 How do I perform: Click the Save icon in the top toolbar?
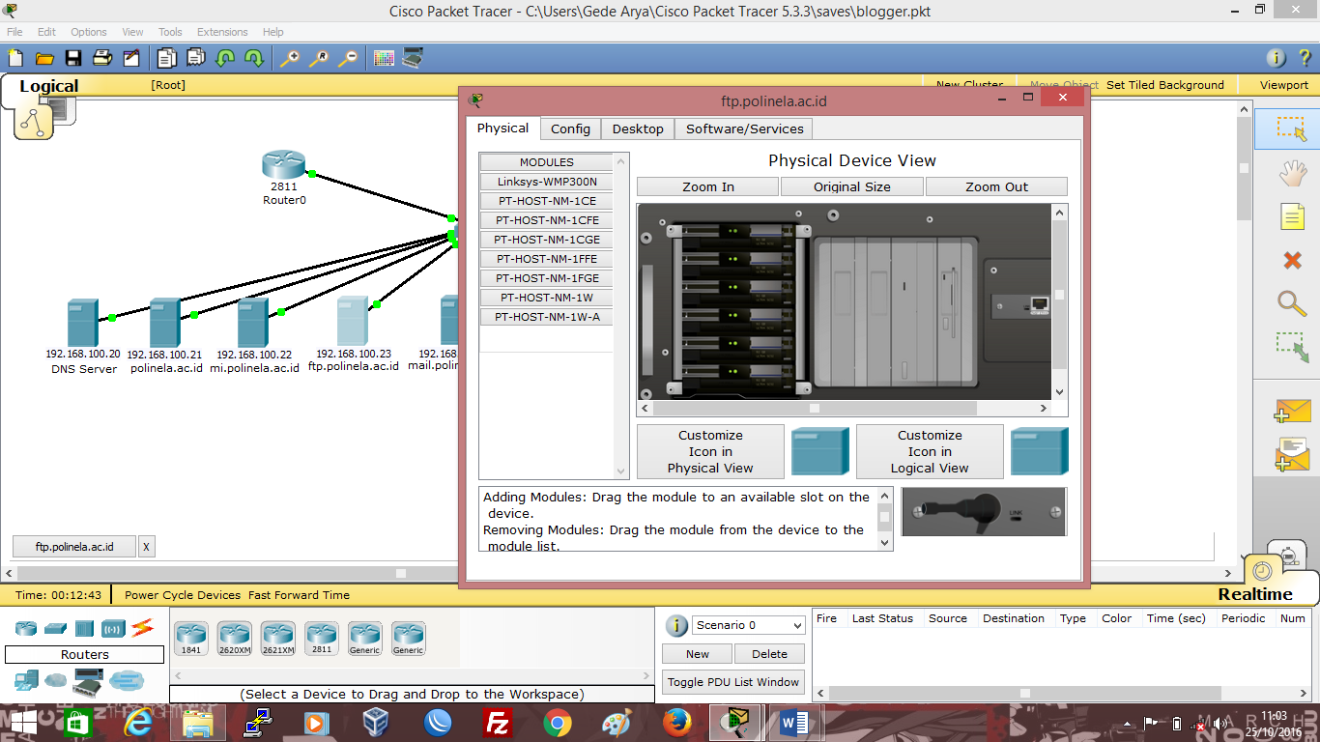tap(72, 57)
